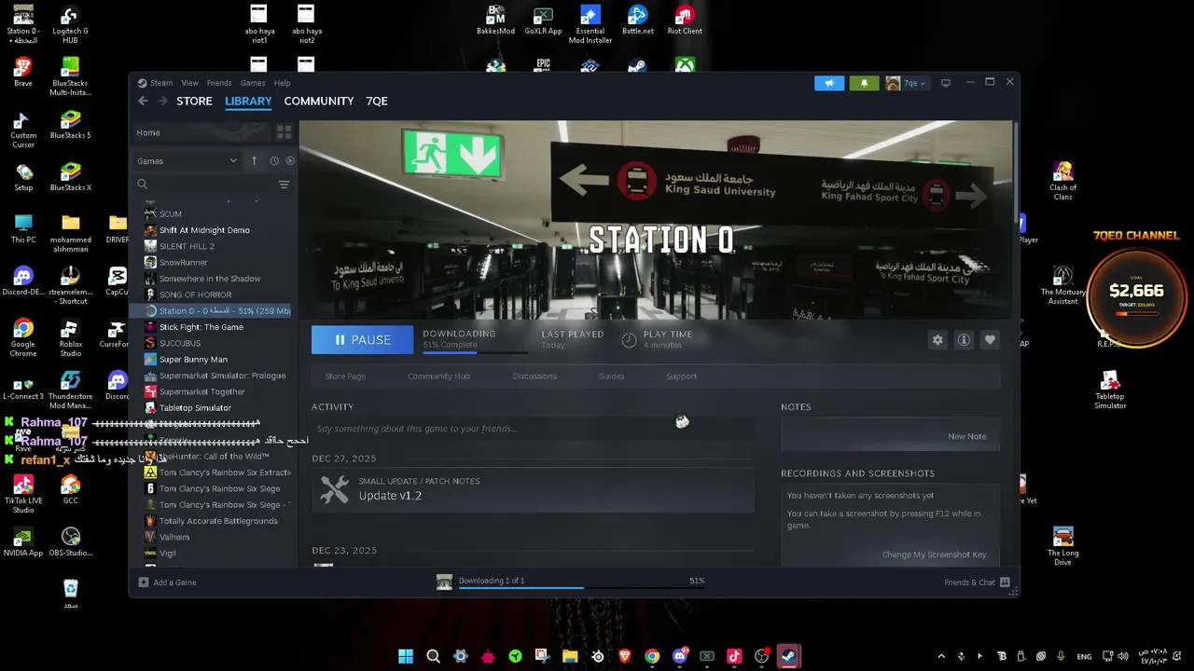This screenshot has width=1194, height=671.
Task: Toggle the recent activity clock filter
Action: (274, 160)
